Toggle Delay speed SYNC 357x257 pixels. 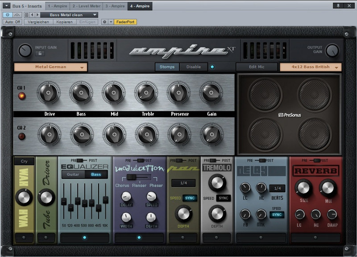pyautogui.click(x=277, y=215)
